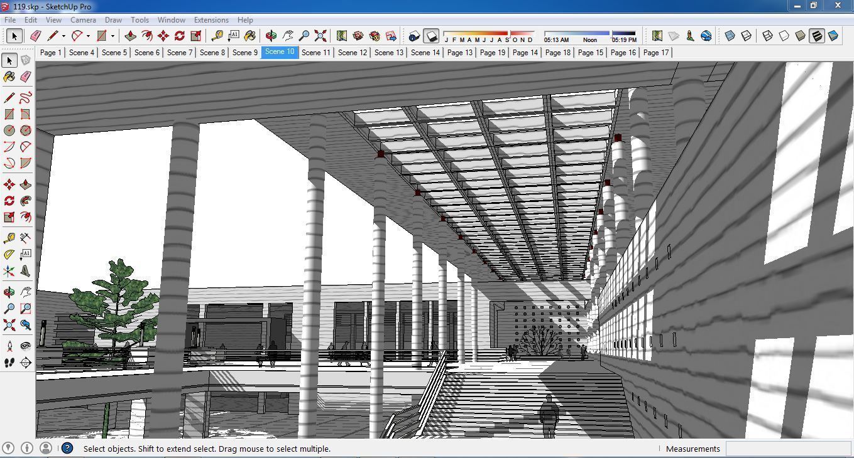The width and height of the screenshot is (854, 458).
Task: Select the Scene 9 tab
Action: [245, 53]
